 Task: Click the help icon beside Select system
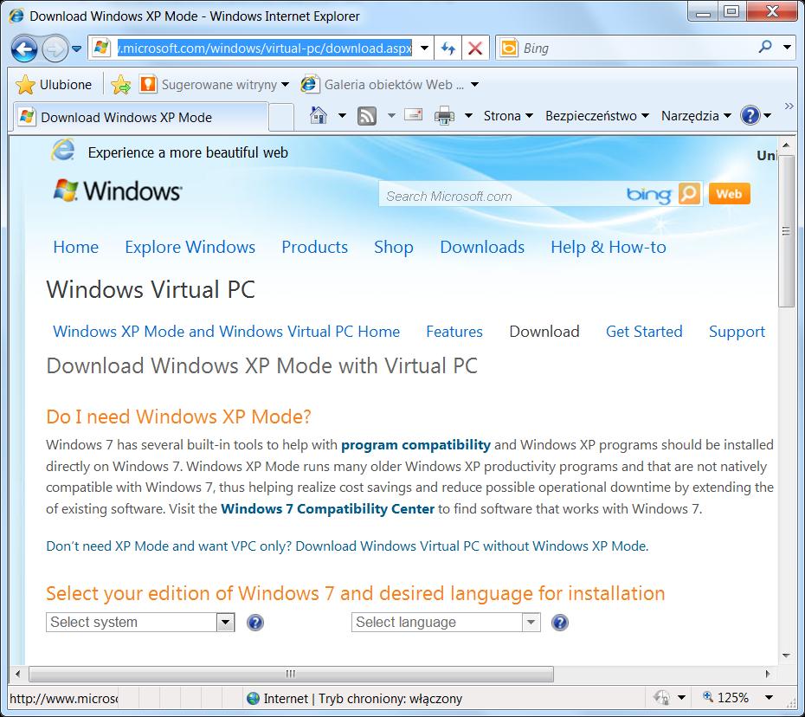click(x=255, y=623)
